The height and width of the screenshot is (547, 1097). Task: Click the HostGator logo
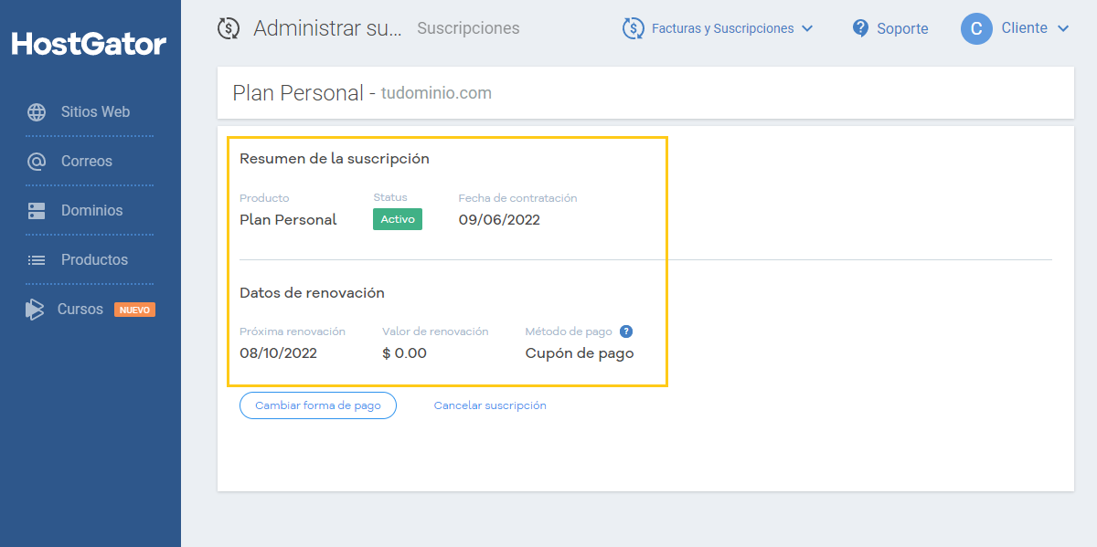(90, 44)
